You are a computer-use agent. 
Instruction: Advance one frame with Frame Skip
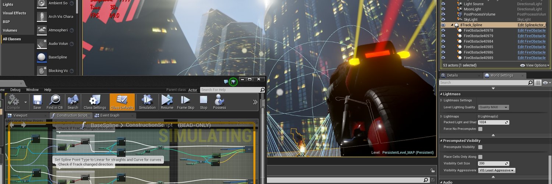click(x=185, y=102)
